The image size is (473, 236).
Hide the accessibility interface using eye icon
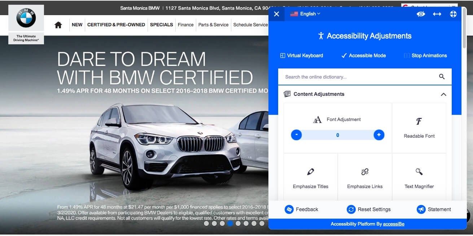[x=421, y=14]
